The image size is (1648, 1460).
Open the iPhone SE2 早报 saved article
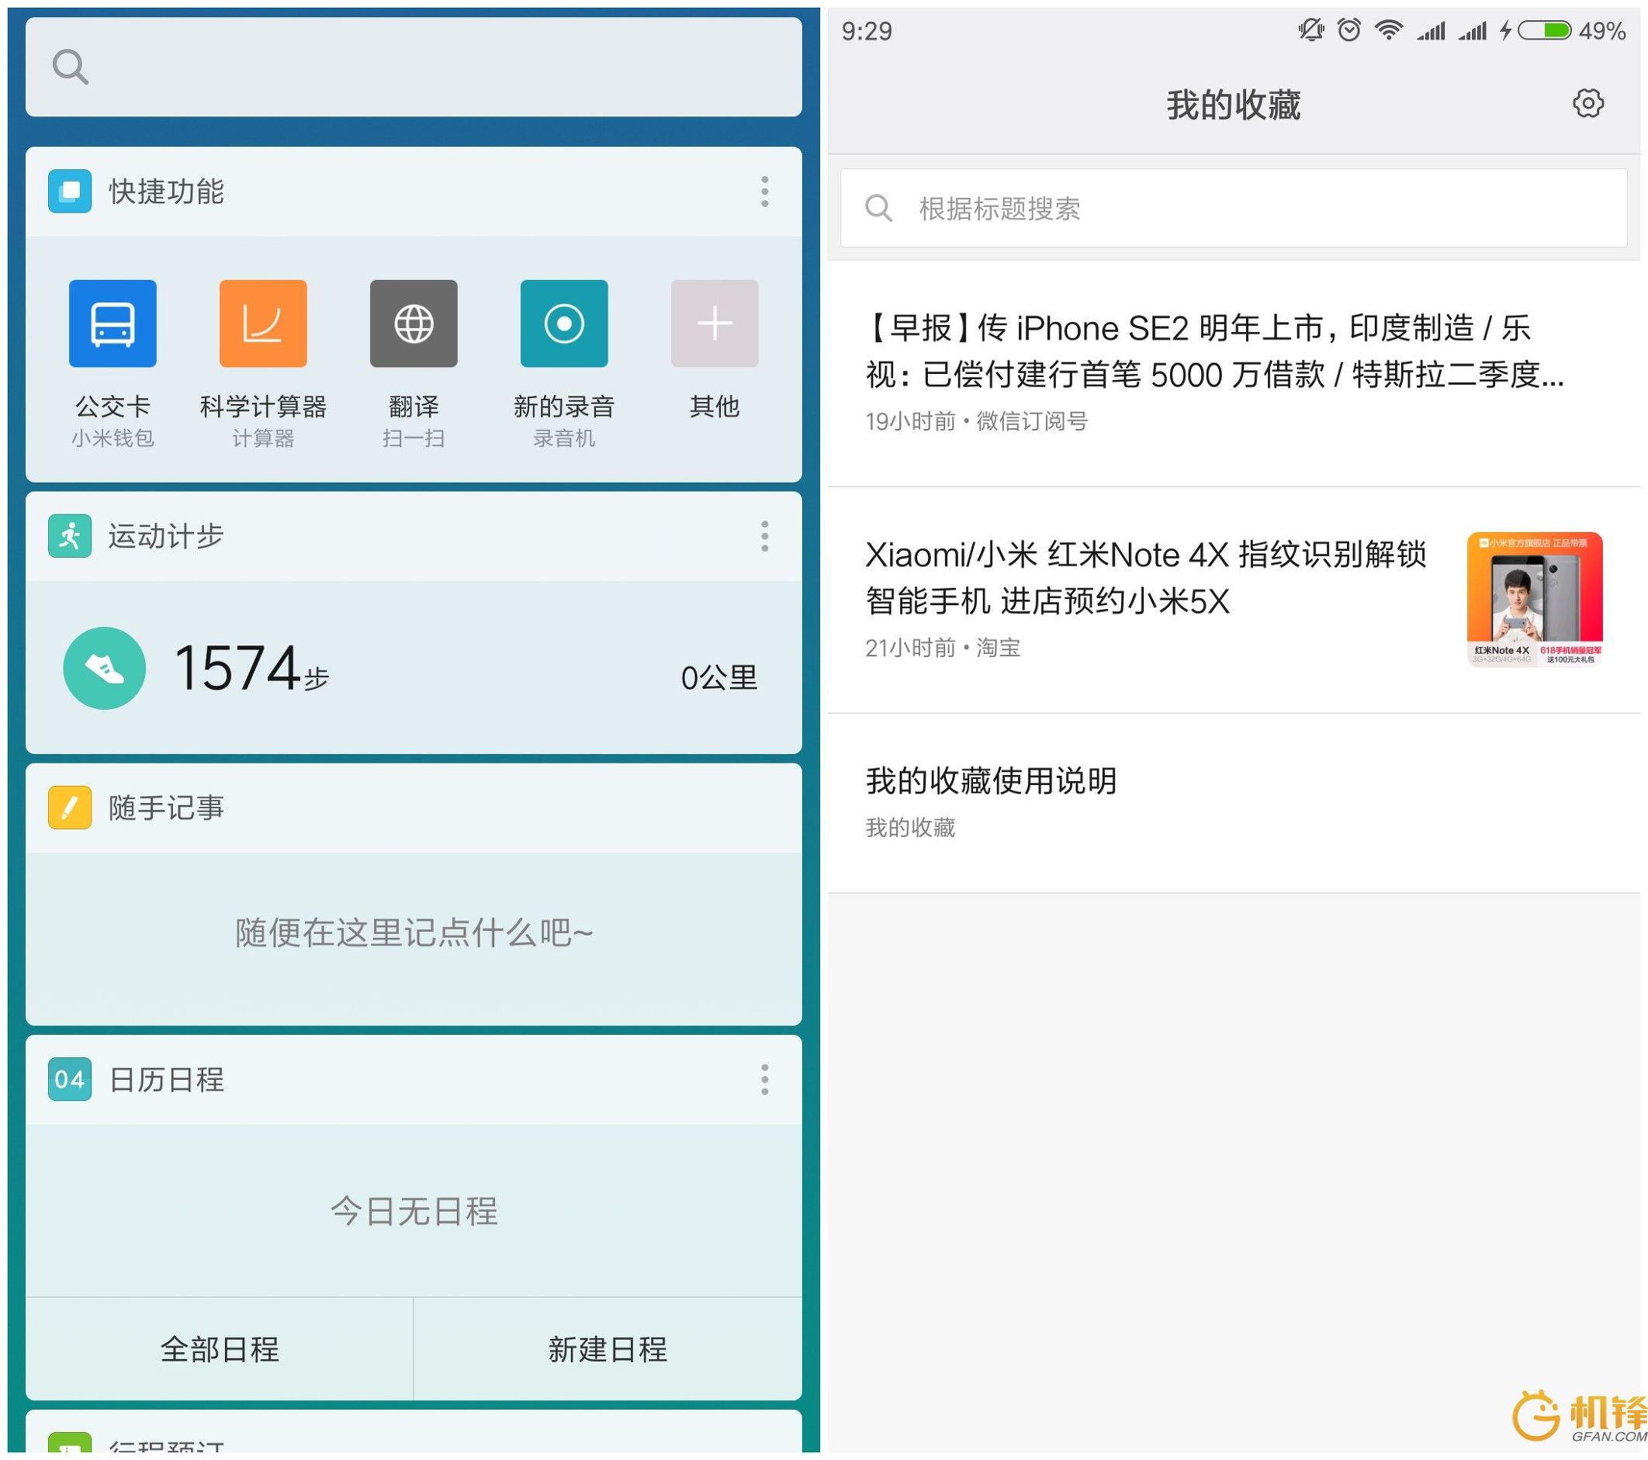pyautogui.click(x=1213, y=351)
